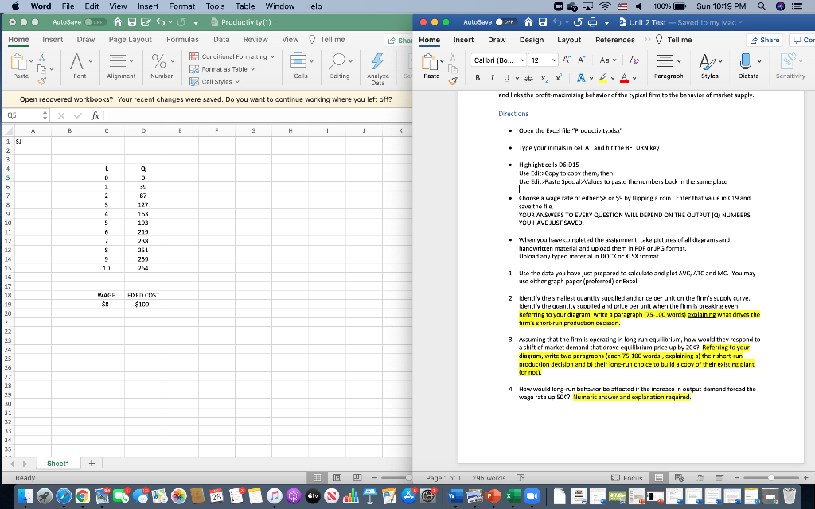Toggle Italic formatting in Word
This screenshot has height=509, width=815.
[x=492, y=77]
